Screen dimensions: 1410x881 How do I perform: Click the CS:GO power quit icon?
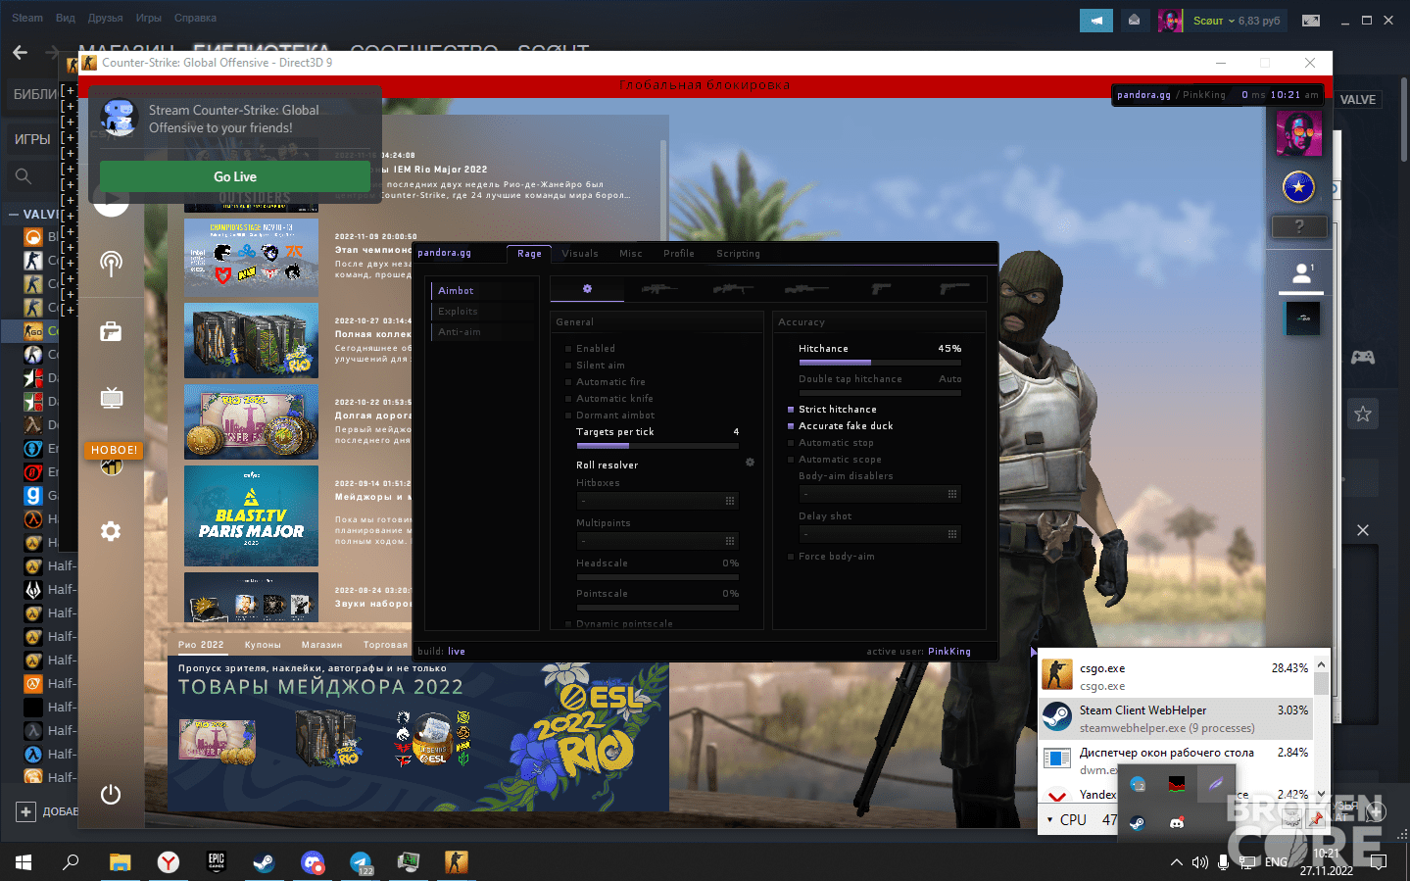click(x=111, y=794)
